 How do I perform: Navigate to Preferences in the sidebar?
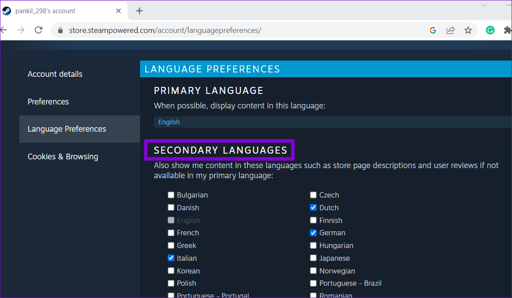(48, 101)
